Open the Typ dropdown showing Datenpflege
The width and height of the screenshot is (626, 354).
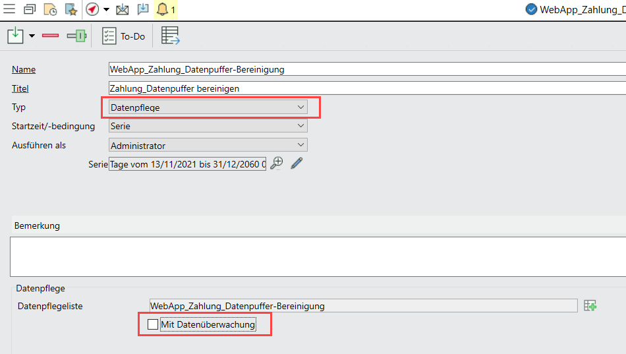208,107
